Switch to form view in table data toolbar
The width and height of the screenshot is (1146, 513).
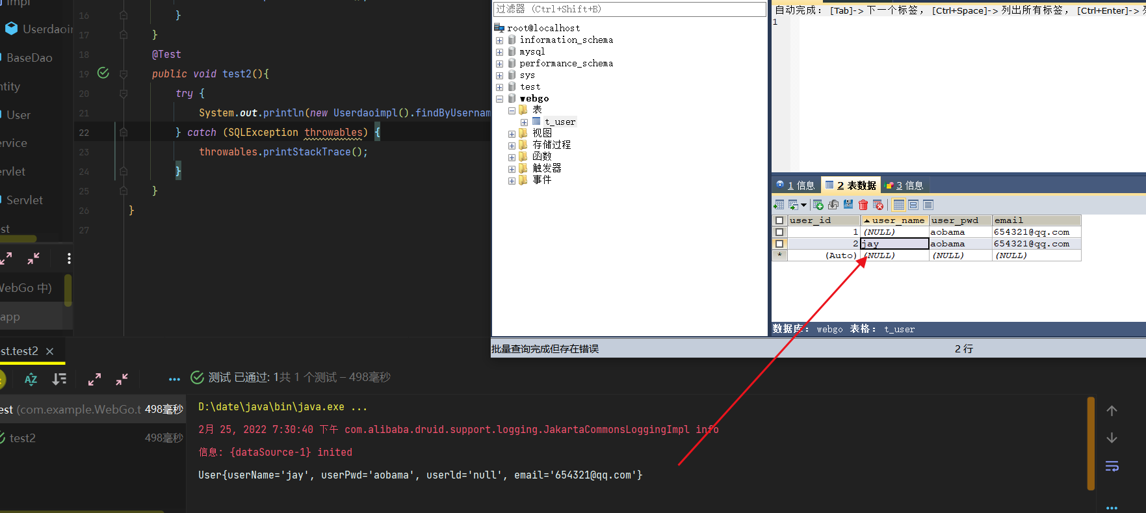click(913, 205)
